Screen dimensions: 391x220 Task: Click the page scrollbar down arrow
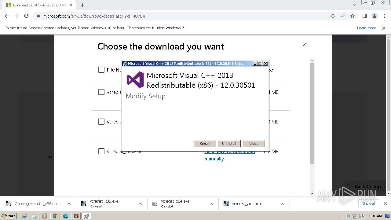(389, 193)
